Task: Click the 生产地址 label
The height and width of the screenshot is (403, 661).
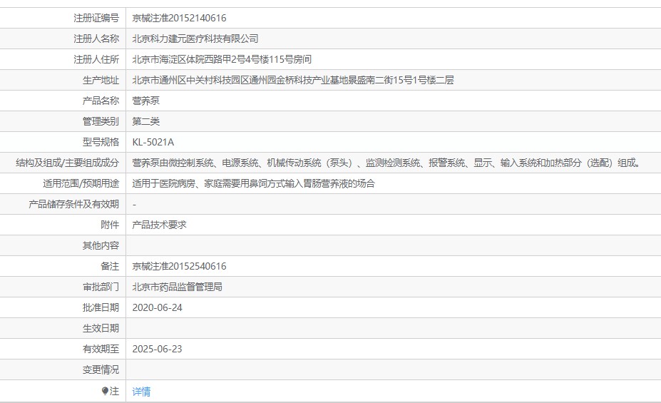Action: tap(101, 80)
